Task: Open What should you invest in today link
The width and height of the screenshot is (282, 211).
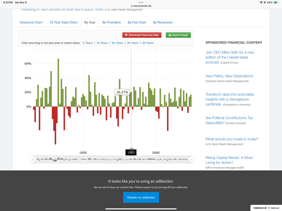Action: (x=232, y=139)
